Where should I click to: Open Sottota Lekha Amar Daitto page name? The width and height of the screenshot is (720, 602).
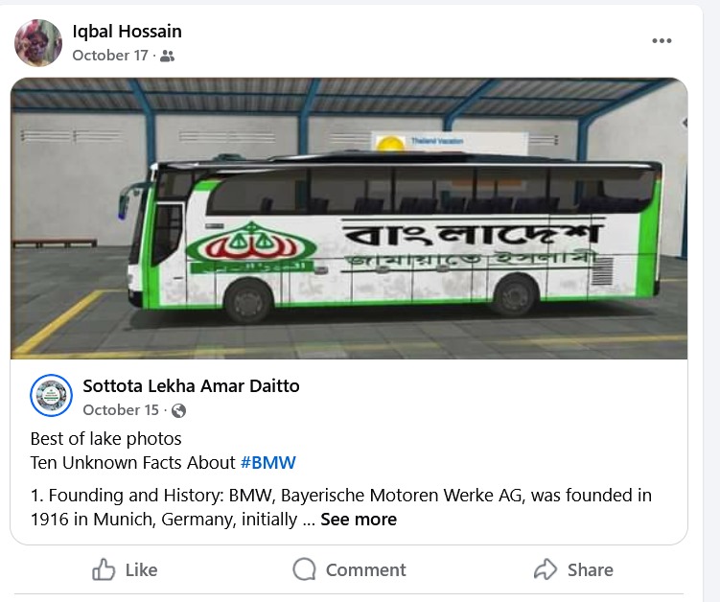(191, 385)
